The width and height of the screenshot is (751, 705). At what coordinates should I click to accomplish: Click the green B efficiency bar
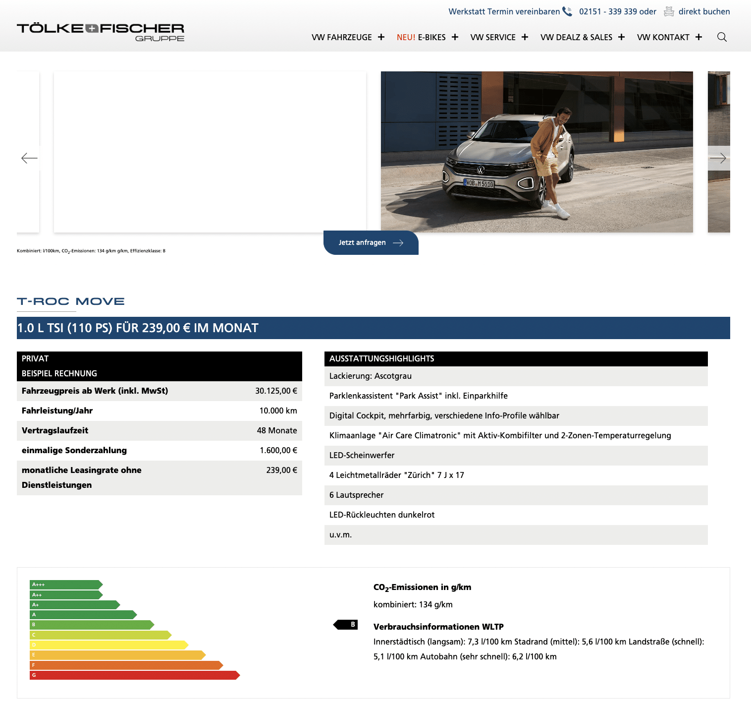click(92, 625)
